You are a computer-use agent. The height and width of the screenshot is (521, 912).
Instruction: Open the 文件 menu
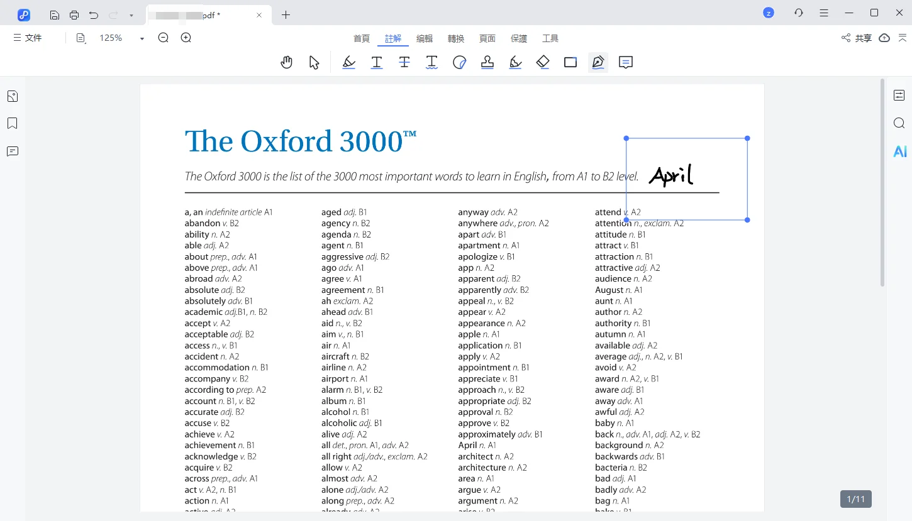[28, 38]
